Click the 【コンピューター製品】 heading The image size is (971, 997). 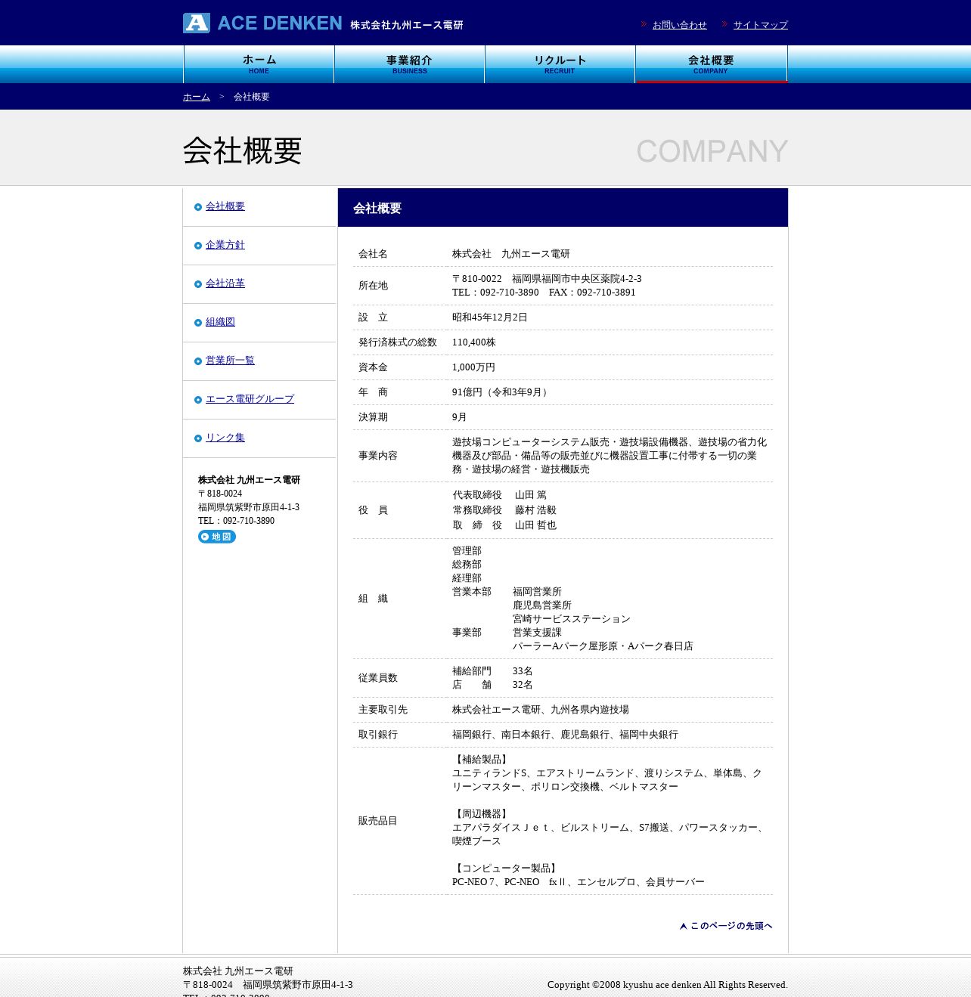(506, 869)
